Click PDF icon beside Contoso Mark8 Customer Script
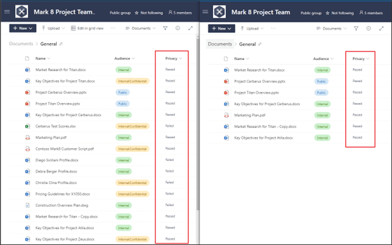Viewport: 392px width, 245px height. [28, 149]
